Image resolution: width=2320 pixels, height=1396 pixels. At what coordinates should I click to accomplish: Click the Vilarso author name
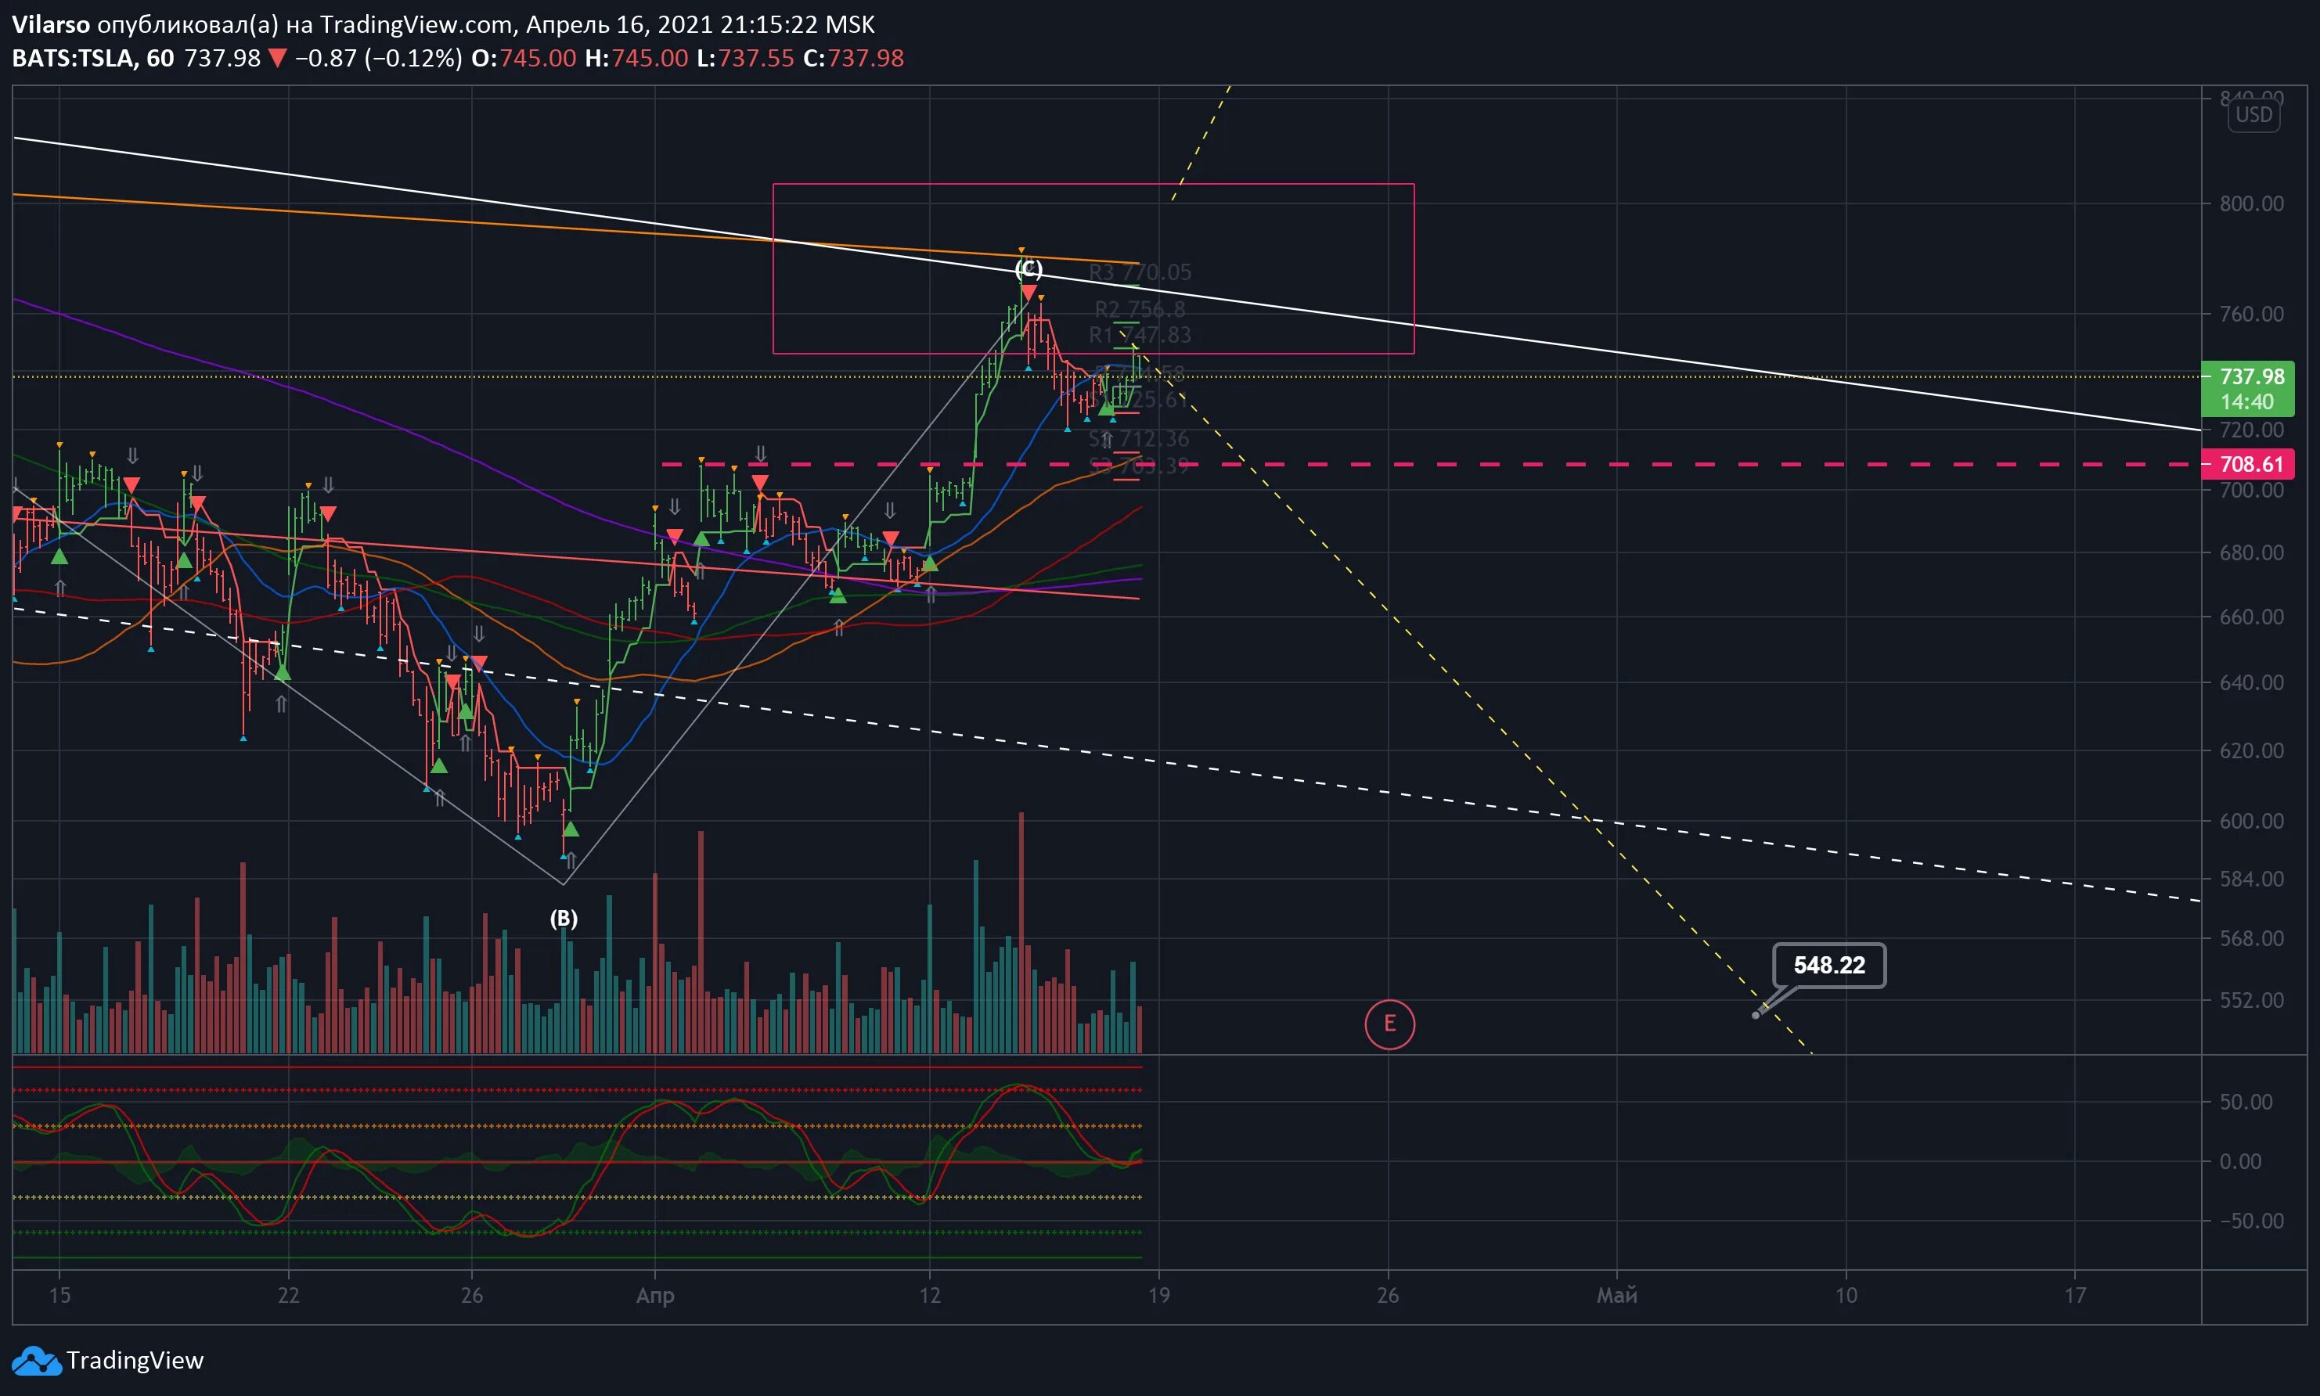click(51, 24)
